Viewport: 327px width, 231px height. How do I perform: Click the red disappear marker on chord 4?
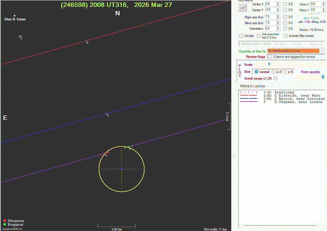pos(104,154)
